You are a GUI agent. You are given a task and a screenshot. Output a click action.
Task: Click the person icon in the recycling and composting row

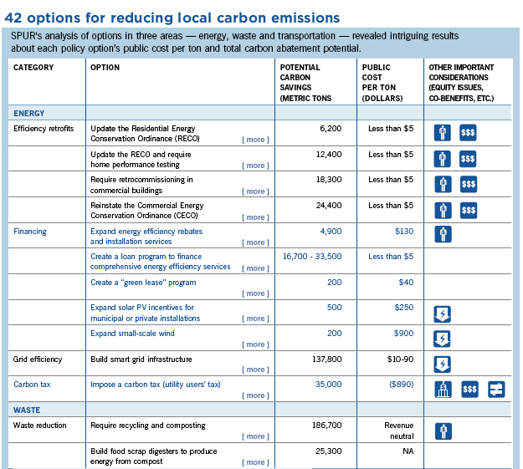click(x=444, y=431)
